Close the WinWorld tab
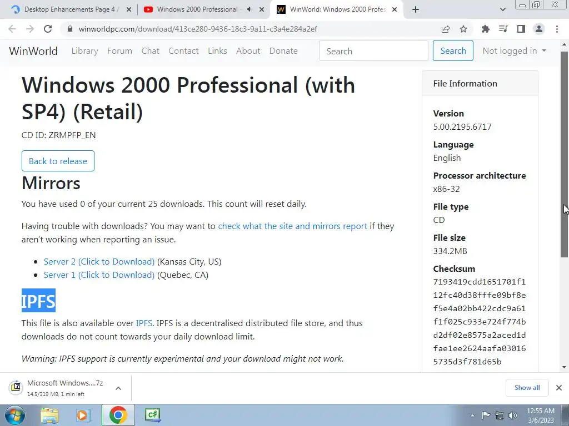569x426 pixels. pyautogui.click(x=395, y=10)
